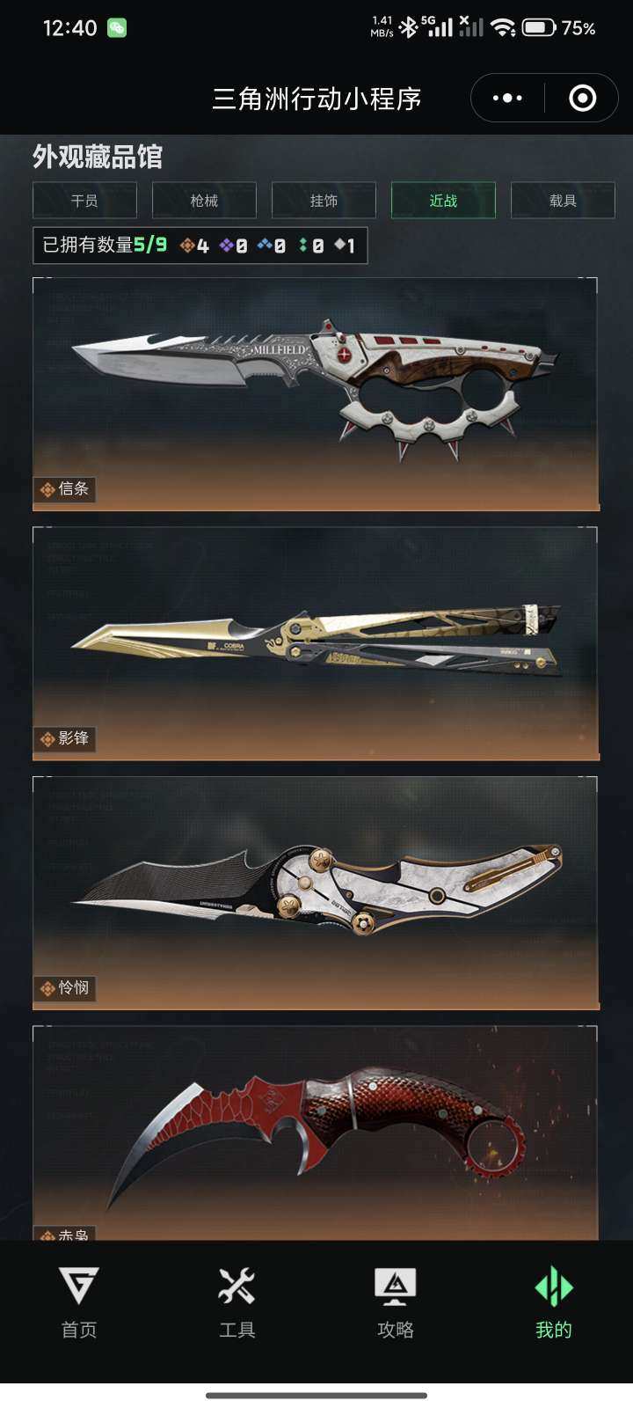Switch to the 载具 vehicles tab
This screenshot has width=633, height=1408.
(x=563, y=201)
